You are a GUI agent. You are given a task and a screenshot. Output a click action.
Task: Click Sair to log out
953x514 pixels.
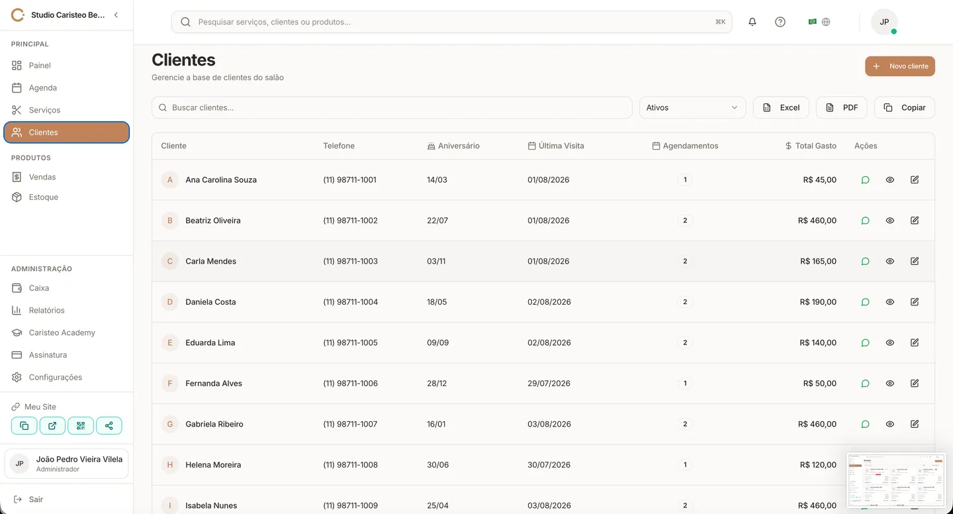[x=66, y=499]
